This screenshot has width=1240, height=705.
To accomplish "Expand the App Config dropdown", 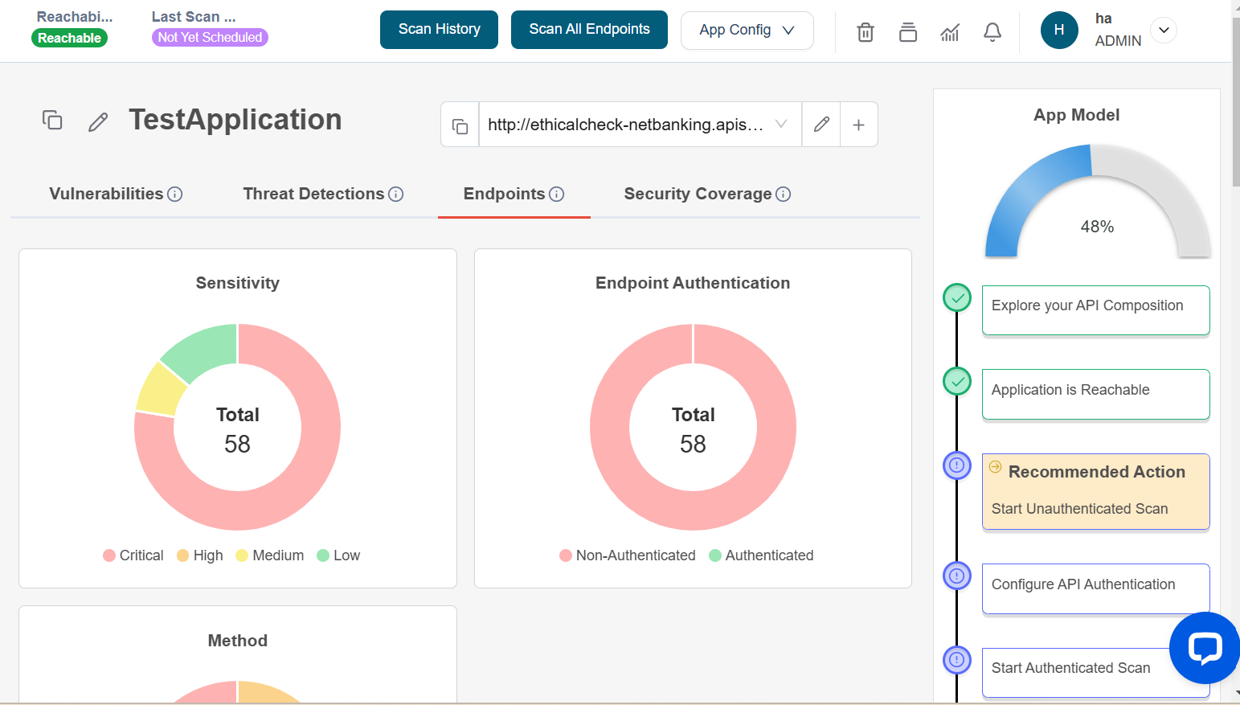I will click(x=747, y=31).
